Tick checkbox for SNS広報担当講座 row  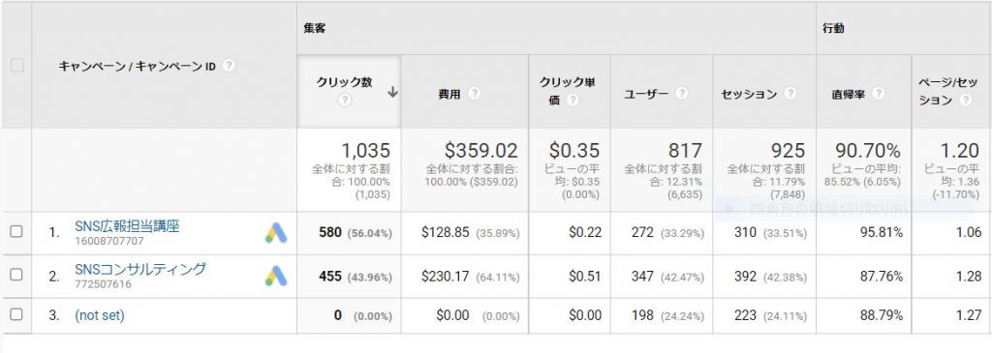(16, 232)
